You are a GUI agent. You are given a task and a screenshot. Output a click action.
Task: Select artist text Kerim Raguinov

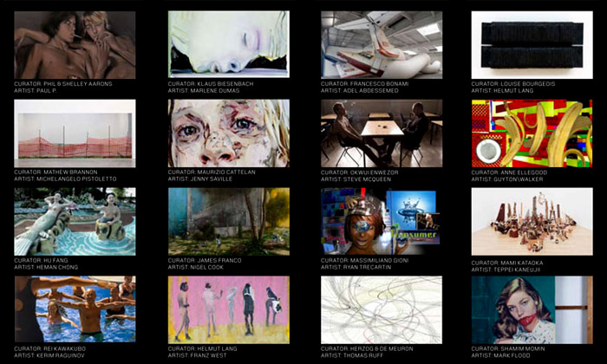(x=49, y=355)
